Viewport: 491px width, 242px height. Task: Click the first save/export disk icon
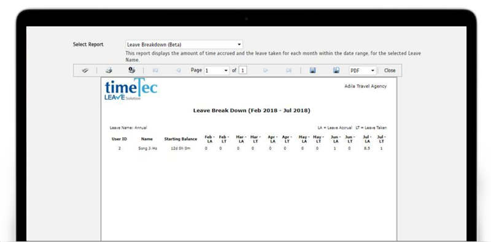pos(312,70)
